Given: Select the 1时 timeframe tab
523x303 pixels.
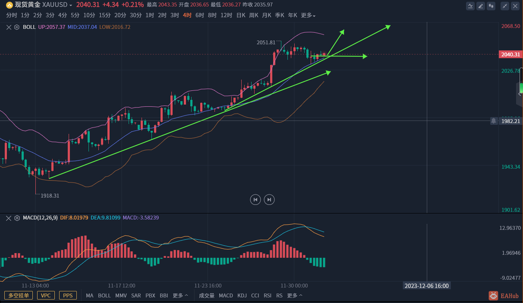Looking at the screenshot, I should point(150,15).
